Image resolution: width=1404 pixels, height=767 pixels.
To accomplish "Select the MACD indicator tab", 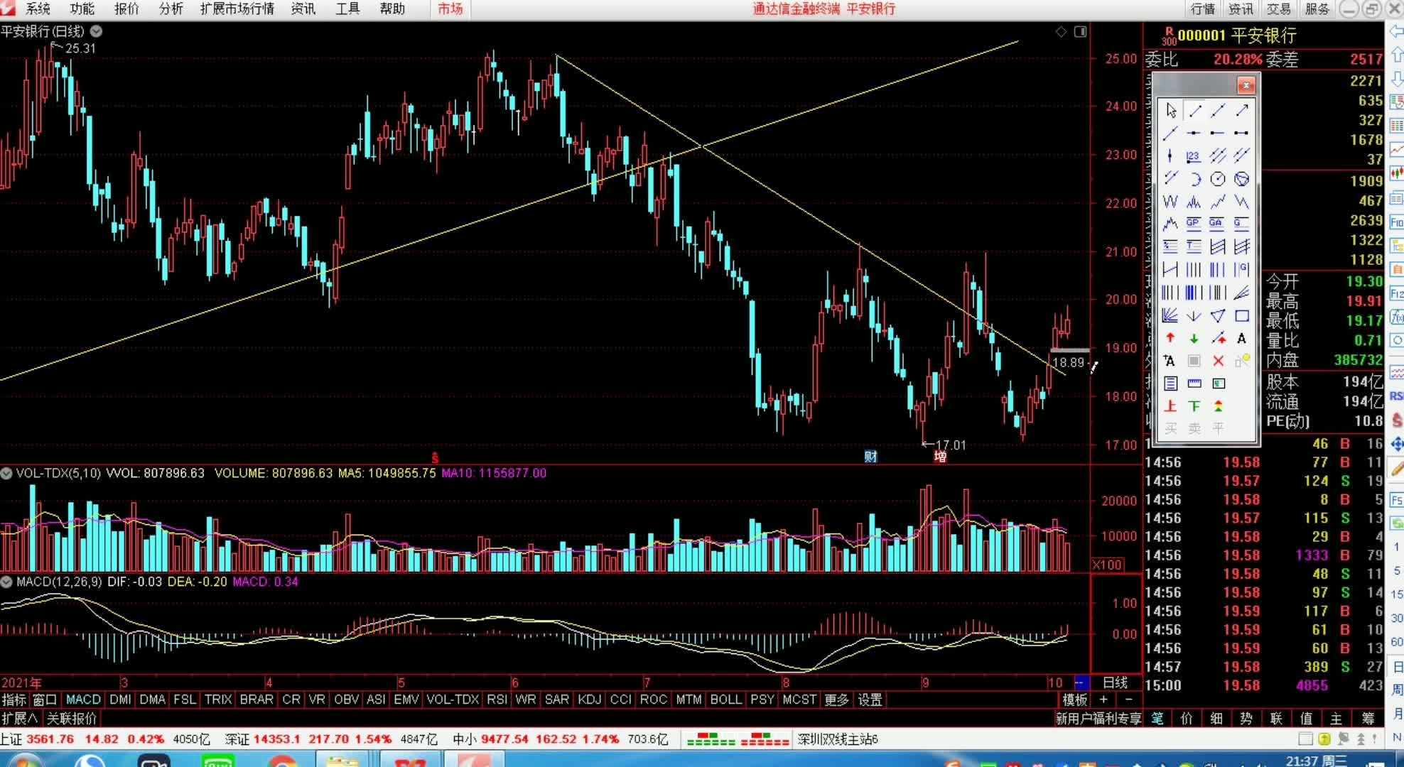I will [x=83, y=700].
